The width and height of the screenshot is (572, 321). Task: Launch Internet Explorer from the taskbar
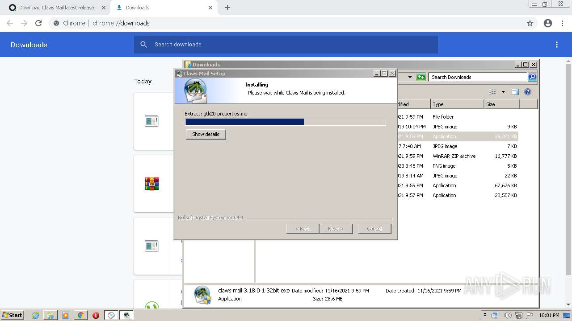(36, 315)
